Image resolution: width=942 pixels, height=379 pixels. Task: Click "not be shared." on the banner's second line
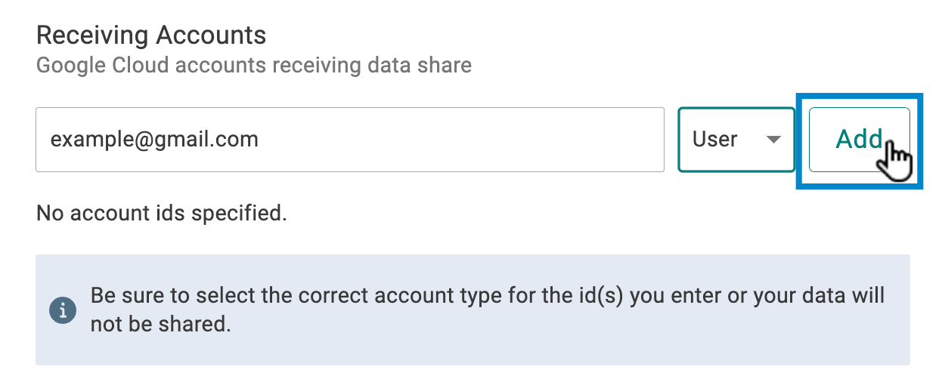pos(160,325)
